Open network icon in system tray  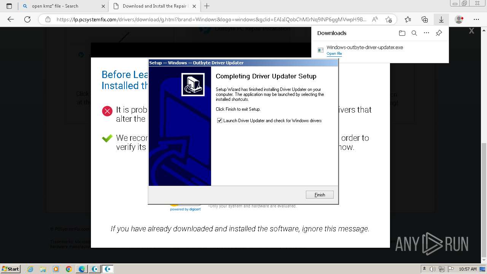click(442, 269)
